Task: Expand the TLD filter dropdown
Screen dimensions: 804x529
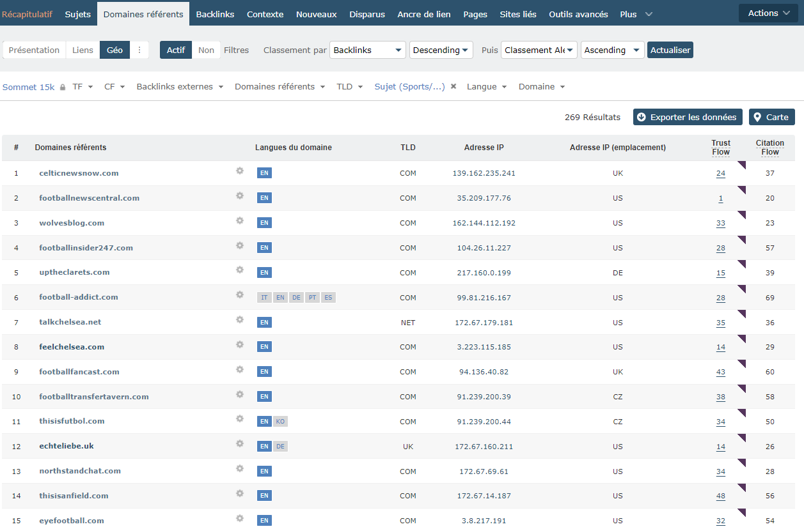Action: pyautogui.click(x=350, y=87)
